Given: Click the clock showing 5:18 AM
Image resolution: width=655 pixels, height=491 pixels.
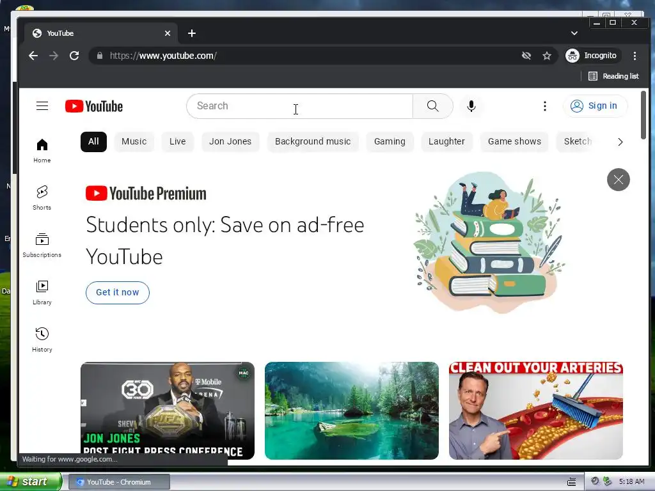Looking at the screenshot, I should coord(631,482).
